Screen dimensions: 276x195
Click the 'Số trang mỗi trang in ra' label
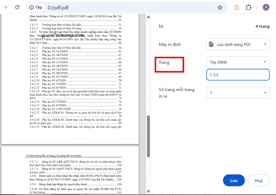(177, 93)
